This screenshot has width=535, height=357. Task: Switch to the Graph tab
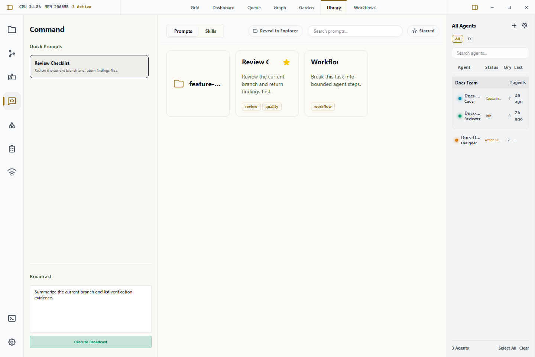tap(280, 7)
